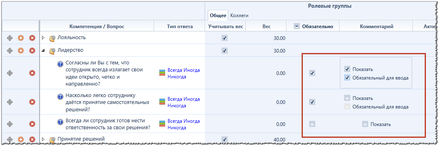
Task: Delete the question about излагает свои идеи
Action: 32,73
